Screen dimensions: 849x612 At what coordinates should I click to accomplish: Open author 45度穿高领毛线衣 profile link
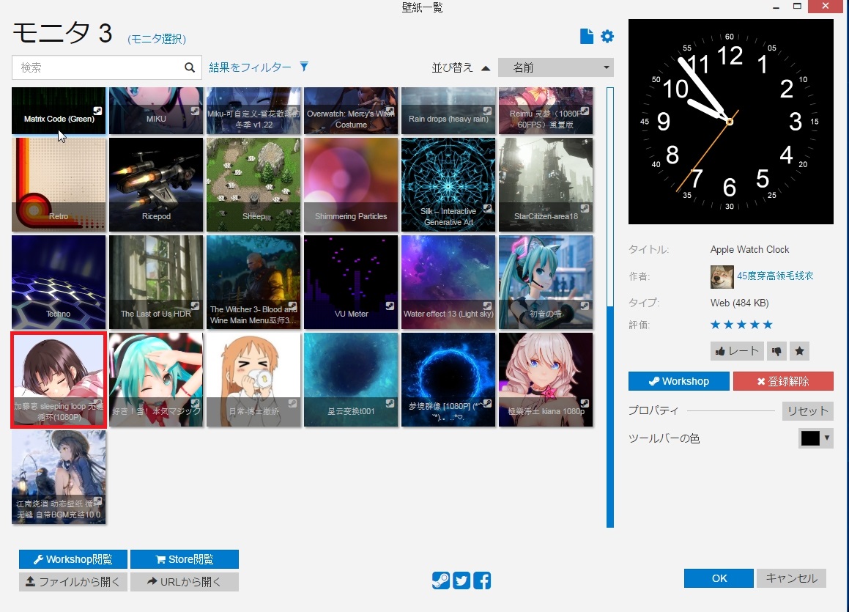click(775, 276)
